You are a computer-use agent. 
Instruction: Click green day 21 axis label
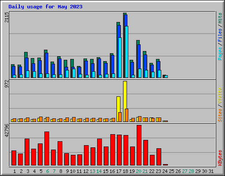[145, 171]
